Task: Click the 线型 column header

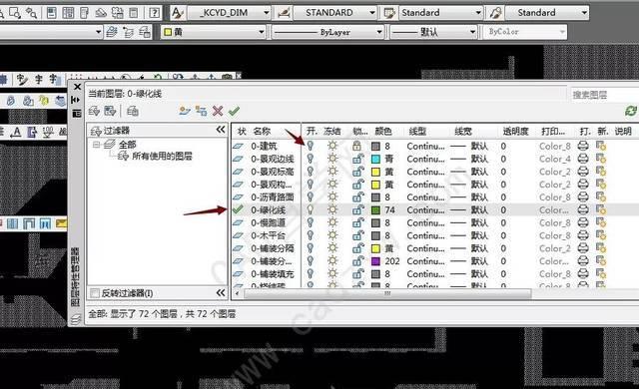Action: (x=417, y=131)
